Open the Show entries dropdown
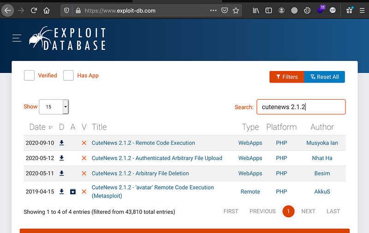The image size is (369, 233). coord(54,107)
